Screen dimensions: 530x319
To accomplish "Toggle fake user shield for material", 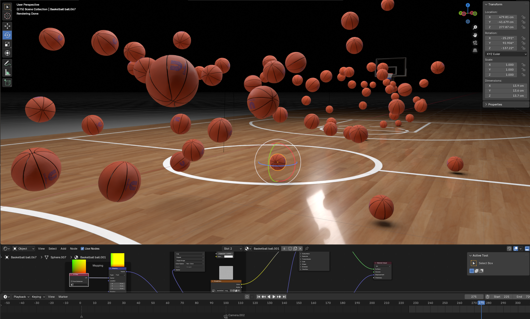I will point(290,249).
